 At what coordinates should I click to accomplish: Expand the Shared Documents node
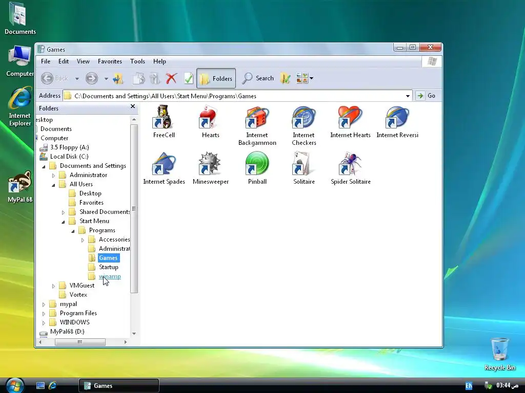click(x=63, y=212)
